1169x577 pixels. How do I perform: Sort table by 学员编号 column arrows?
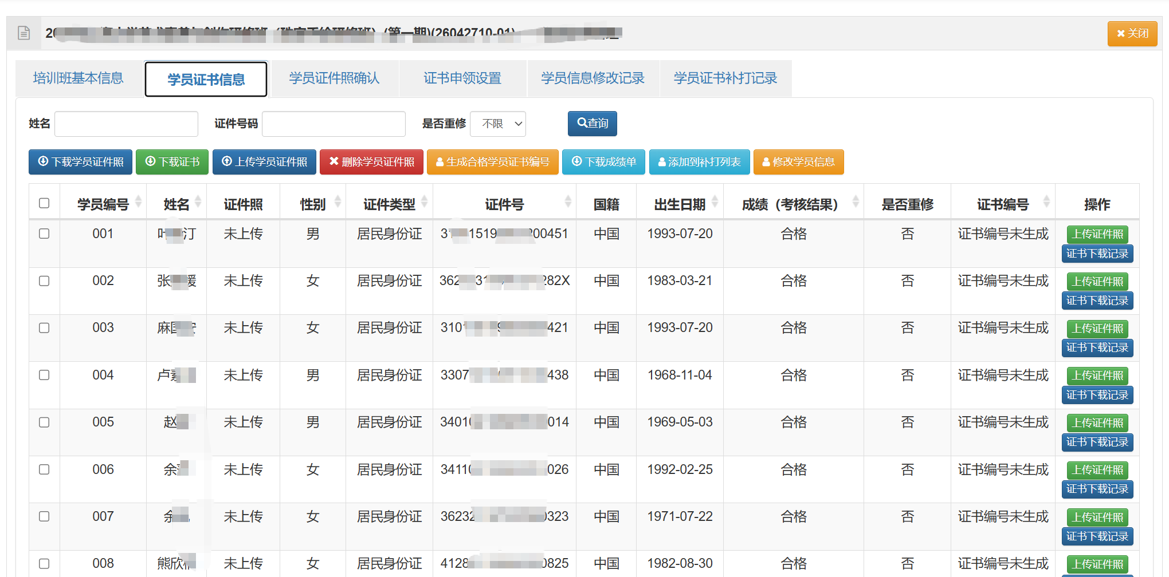tap(138, 201)
